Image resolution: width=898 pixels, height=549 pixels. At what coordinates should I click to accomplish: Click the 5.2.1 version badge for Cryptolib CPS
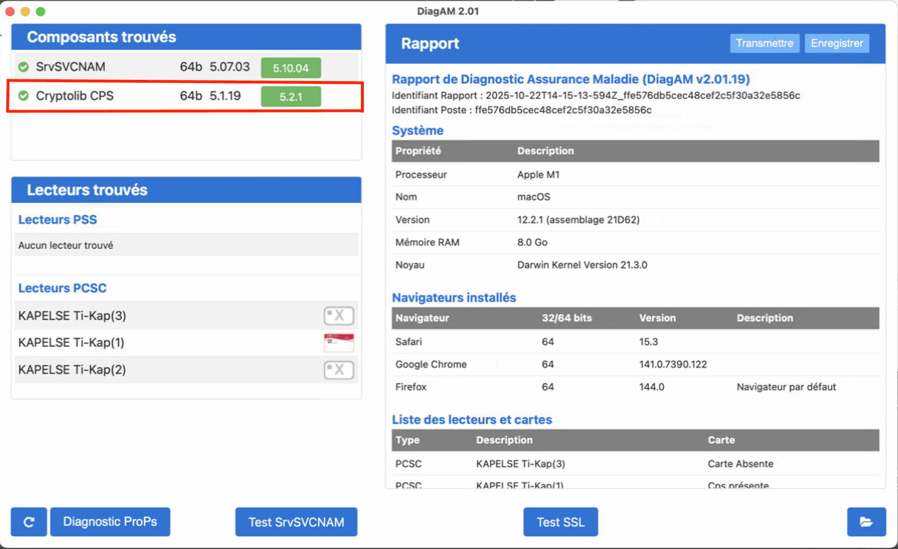[x=290, y=96]
